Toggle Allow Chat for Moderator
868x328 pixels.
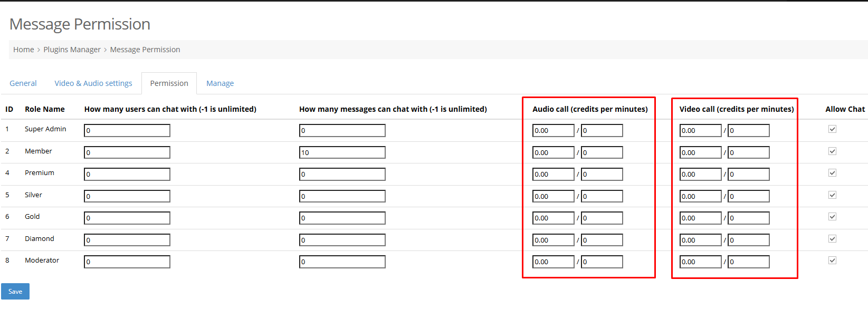click(832, 261)
